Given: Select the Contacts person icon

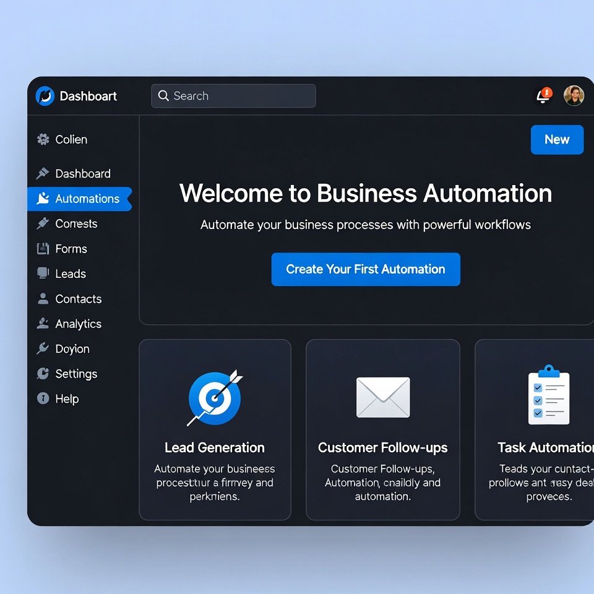Looking at the screenshot, I should click(43, 299).
